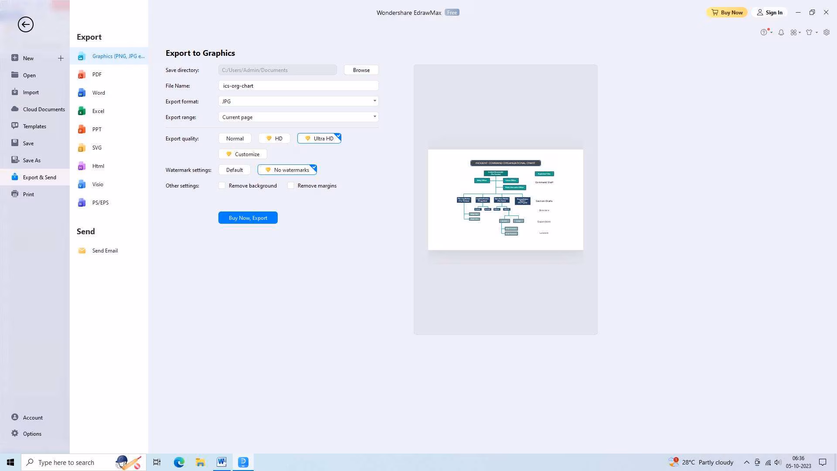Click the apps grid icon
The image size is (837, 471).
point(794,32)
